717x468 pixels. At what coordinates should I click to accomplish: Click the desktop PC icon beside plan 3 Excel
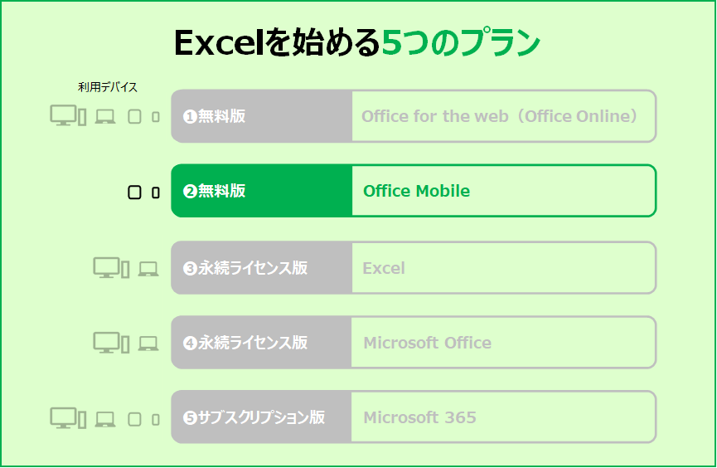pyautogui.click(x=111, y=267)
